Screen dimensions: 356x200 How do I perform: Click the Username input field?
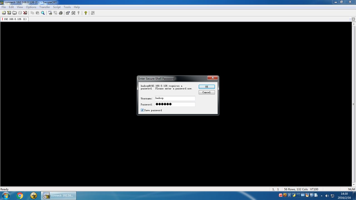[x=175, y=98]
